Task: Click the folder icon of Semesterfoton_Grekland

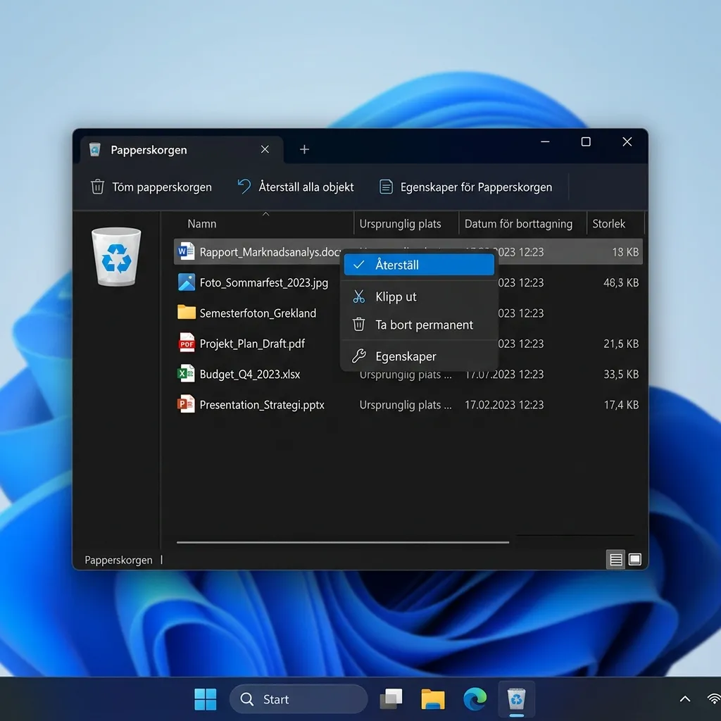Action: point(186,313)
